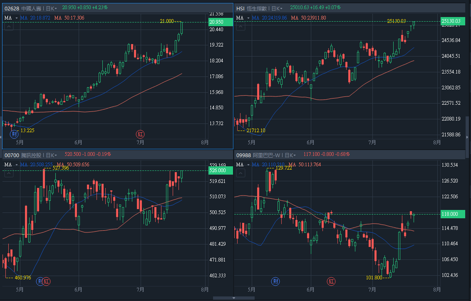
Task: Click the 24045.51 price axis value
Action: 451,56
